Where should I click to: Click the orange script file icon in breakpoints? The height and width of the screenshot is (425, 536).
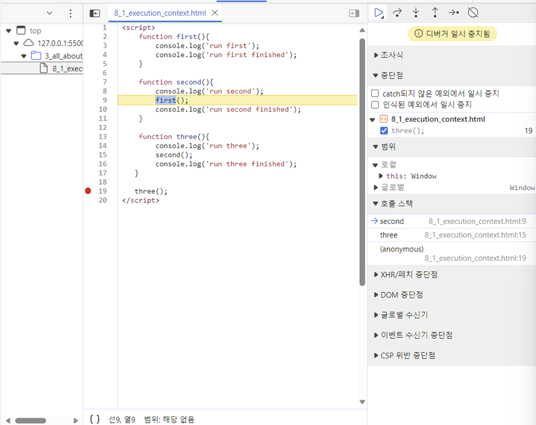[384, 119]
